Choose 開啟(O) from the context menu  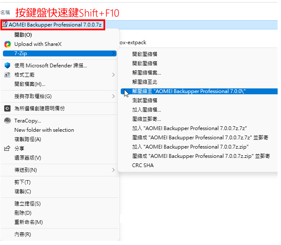tap(23, 35)
